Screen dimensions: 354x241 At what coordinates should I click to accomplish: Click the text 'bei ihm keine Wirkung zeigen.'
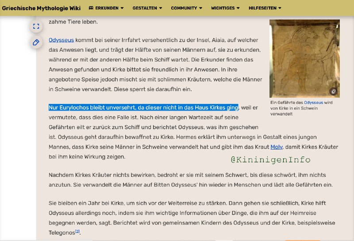87,157
